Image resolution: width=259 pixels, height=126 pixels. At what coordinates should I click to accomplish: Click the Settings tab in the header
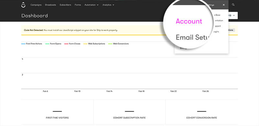point(211,5)
